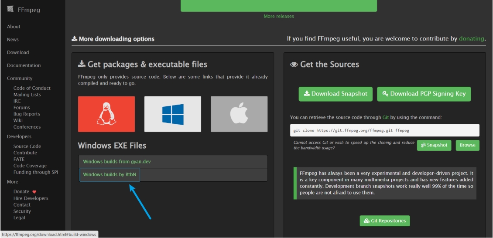This screenshot has height=238, width=493.
Task: Open the IRC link
Action: 17,101
